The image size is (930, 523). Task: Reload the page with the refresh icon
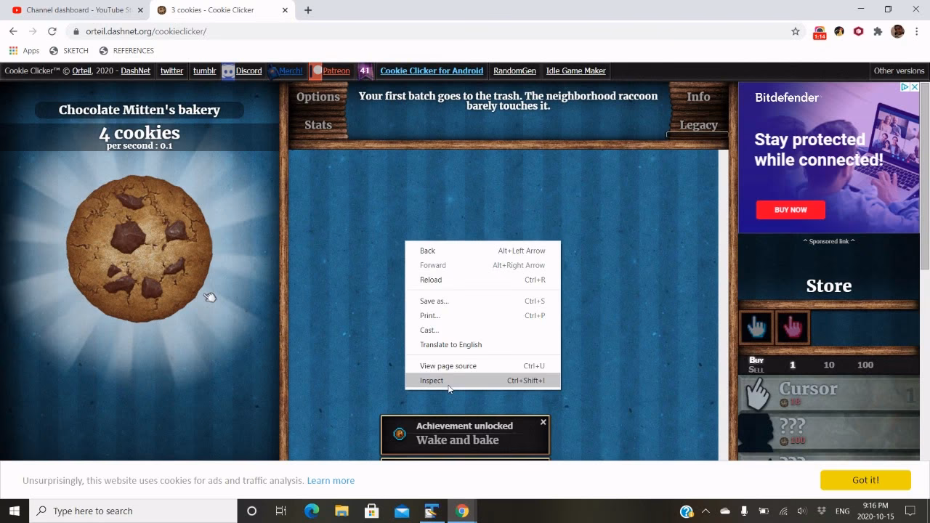(x=52, y=31)
